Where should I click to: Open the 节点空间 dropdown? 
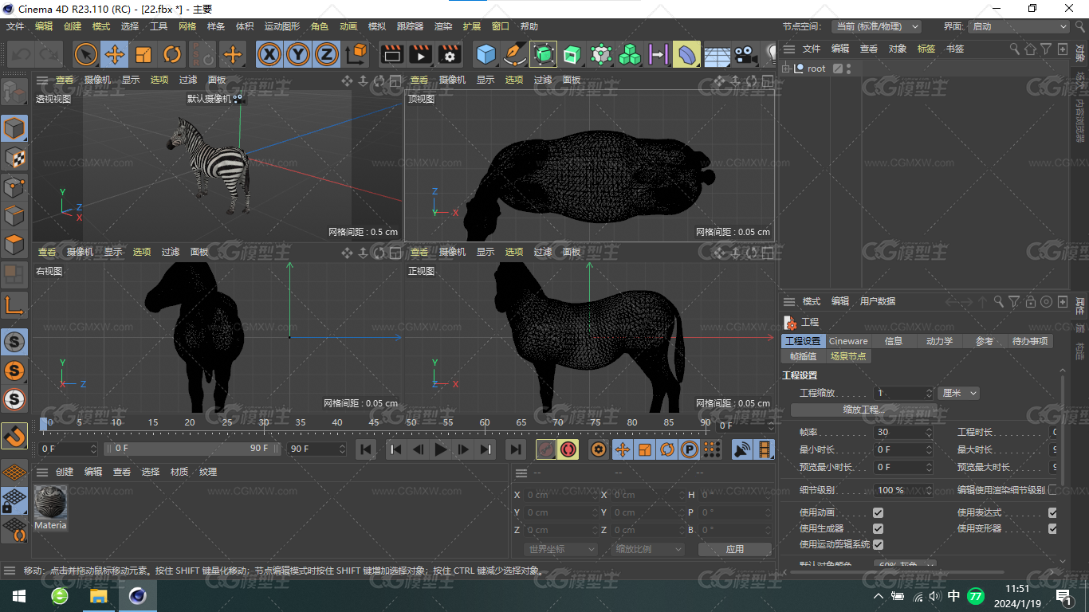[876, 26]
